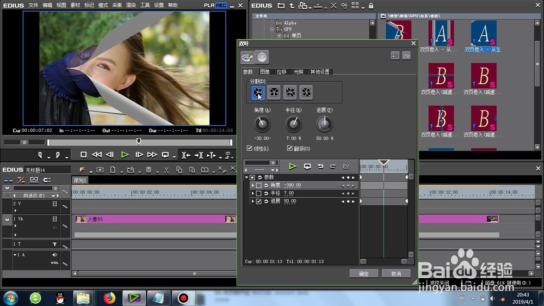Toggle the 线性(L) checkbox
Viewport: 544px width, 306px height.
pos(250,148)
